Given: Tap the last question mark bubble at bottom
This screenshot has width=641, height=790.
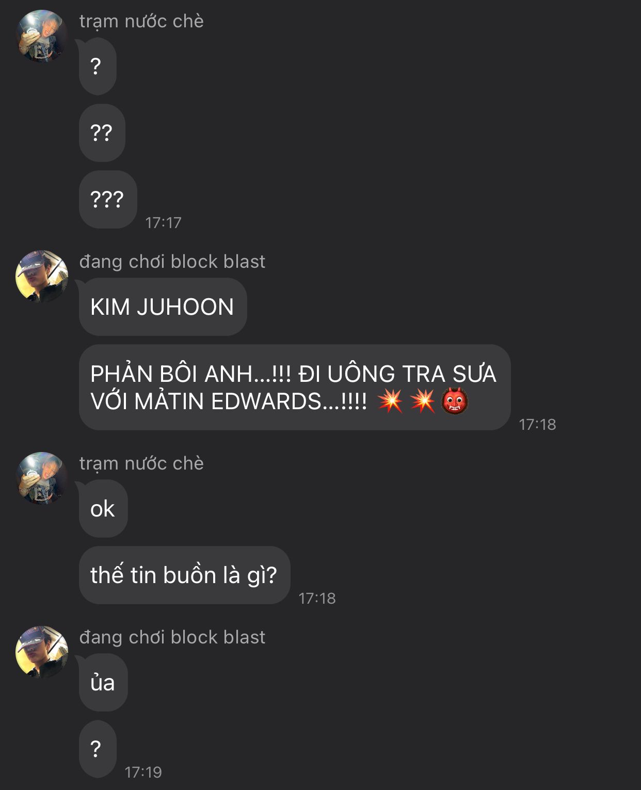Looking at the screenshot, I should [98, 749].
